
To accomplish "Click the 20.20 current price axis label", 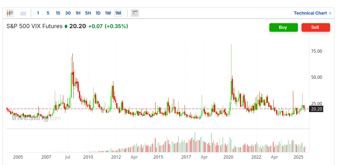I will pos(317,109).
